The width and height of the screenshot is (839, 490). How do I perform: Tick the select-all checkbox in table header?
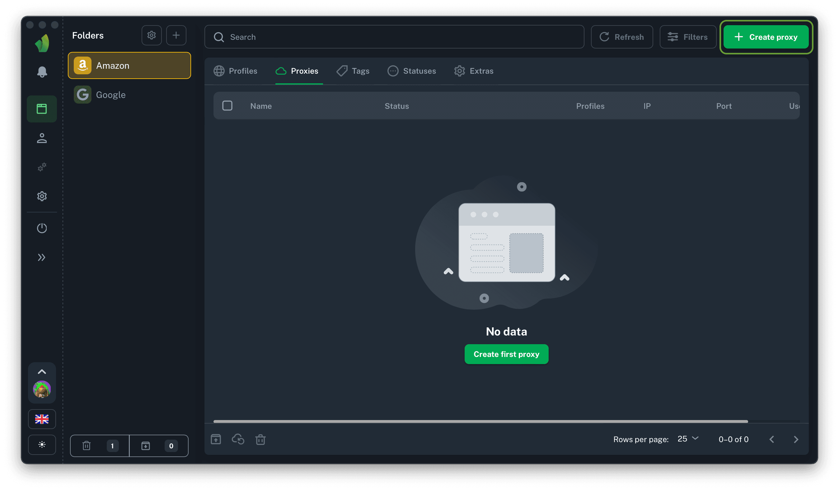tap(227, 106)
